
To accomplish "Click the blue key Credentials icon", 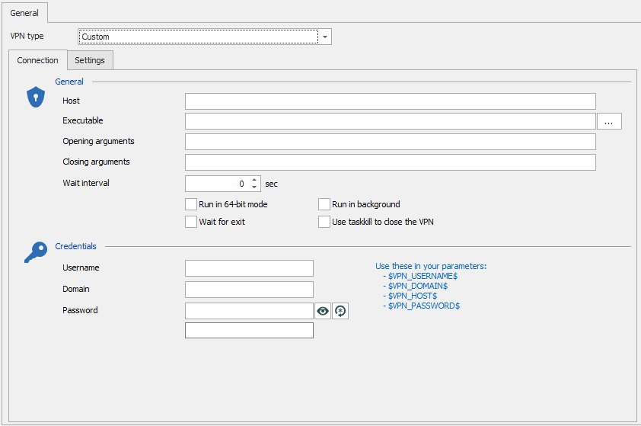I will point(36,251).
